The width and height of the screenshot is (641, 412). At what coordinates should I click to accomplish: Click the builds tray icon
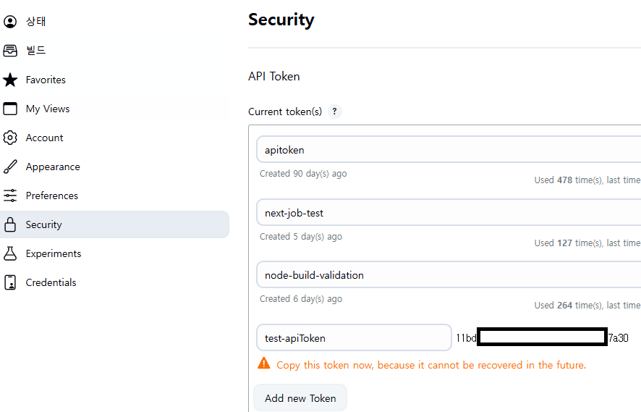tap(10, 51)
